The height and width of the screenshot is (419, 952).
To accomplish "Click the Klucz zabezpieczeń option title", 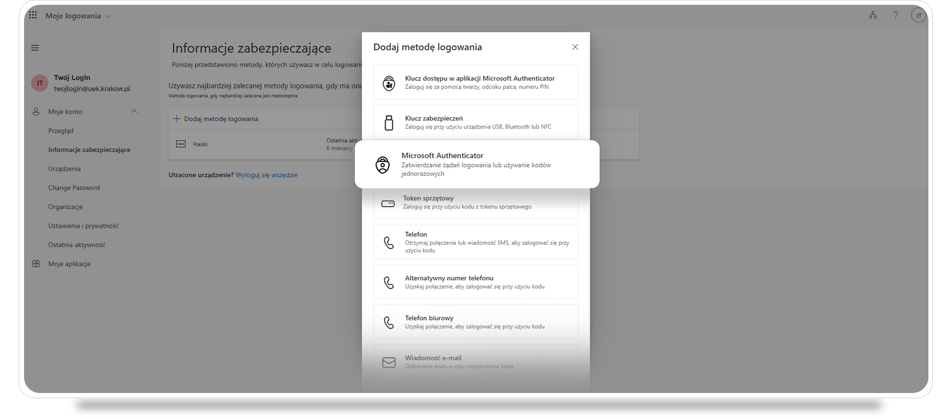I will (x=434, y=118).
